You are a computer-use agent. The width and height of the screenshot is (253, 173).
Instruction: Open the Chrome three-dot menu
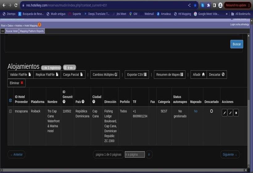(x=249, y=5)
